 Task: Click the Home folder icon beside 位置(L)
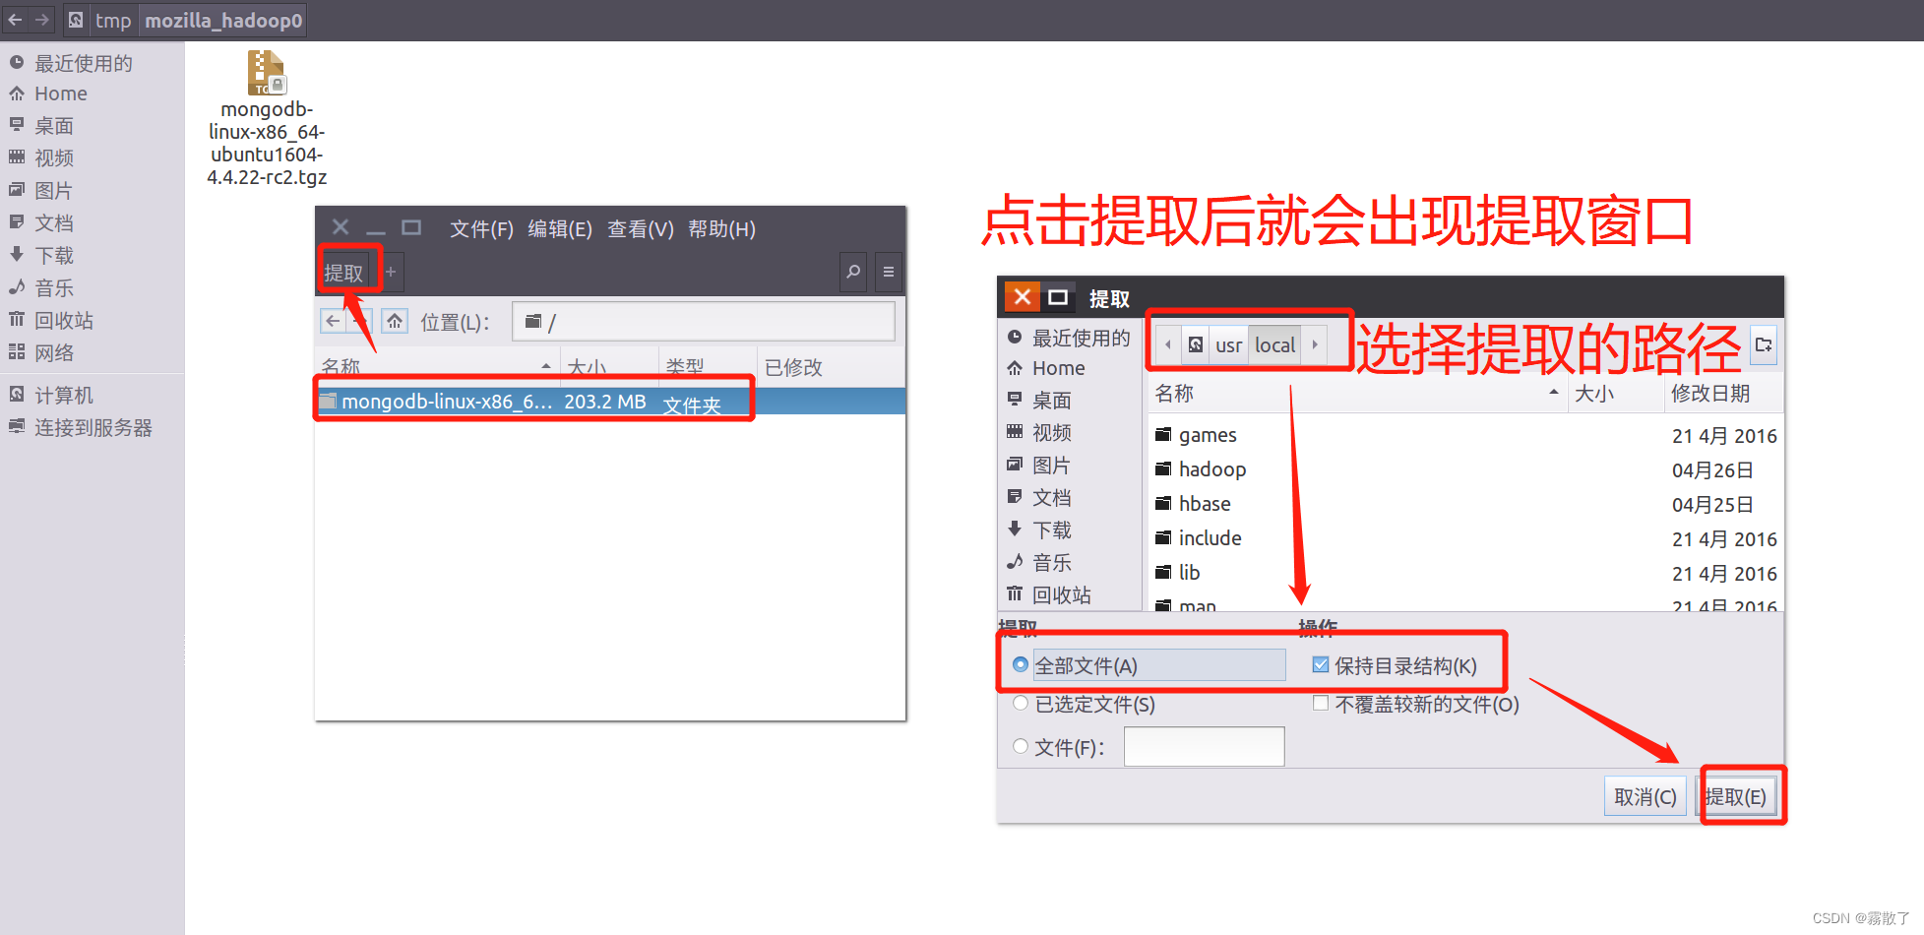394,321
